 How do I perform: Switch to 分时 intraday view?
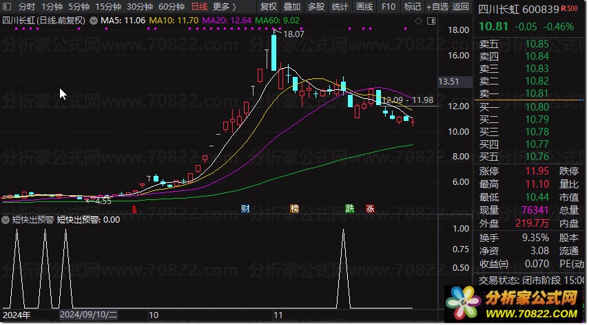pos(26,7)
